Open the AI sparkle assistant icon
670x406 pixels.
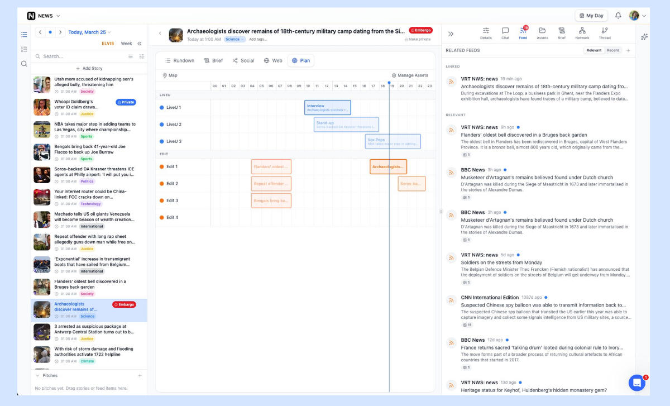644,37
